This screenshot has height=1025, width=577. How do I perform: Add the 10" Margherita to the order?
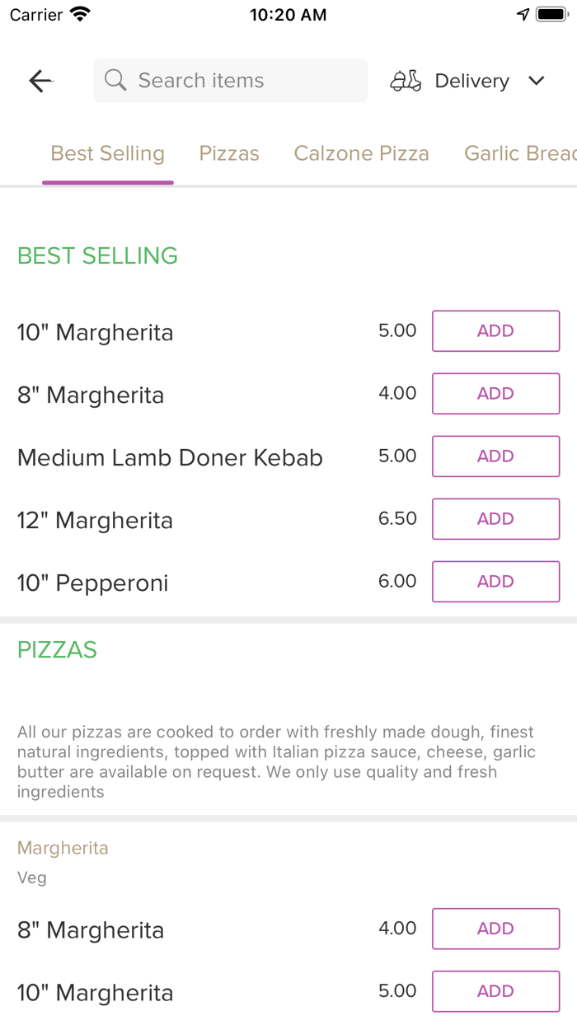(495, 330)
